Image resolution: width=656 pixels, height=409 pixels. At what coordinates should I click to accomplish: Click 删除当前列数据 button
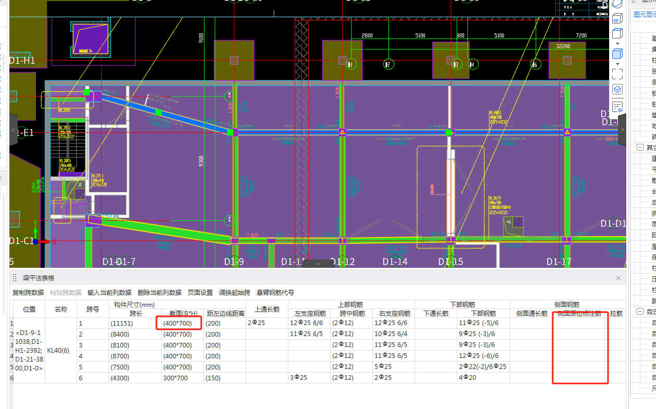(x=160, y=293)
